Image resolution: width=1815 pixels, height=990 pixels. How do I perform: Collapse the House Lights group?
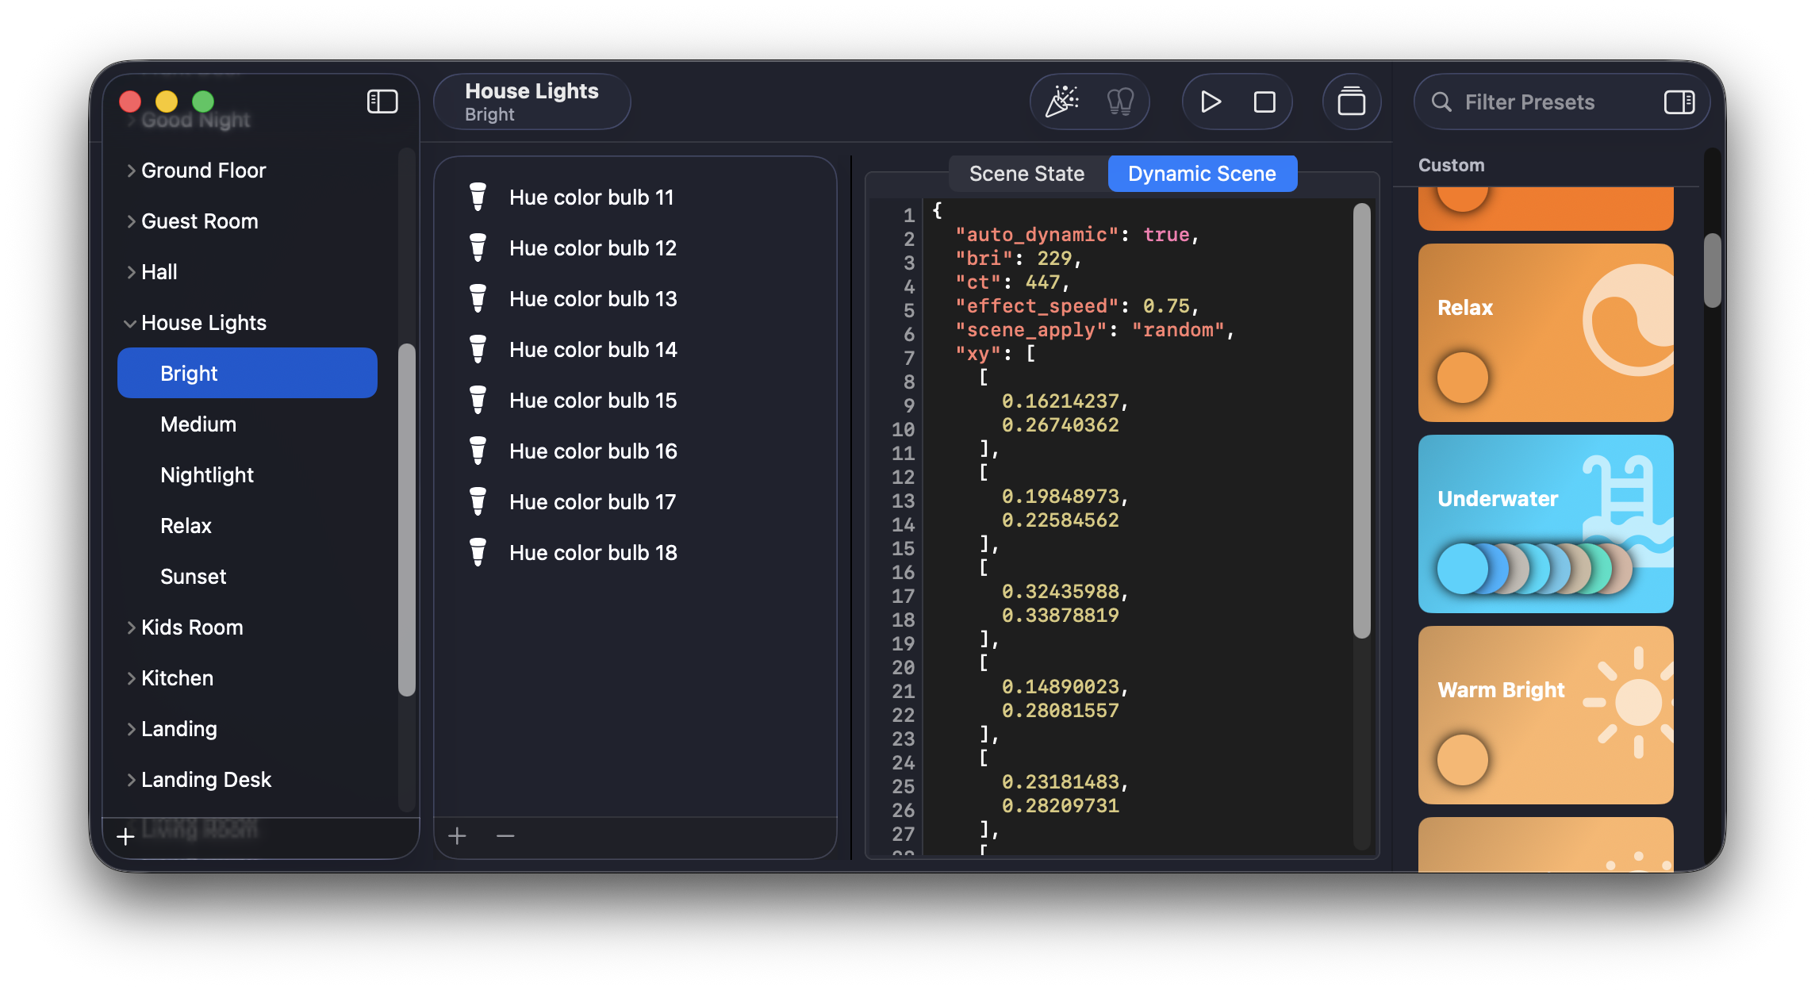pos(130,324)
